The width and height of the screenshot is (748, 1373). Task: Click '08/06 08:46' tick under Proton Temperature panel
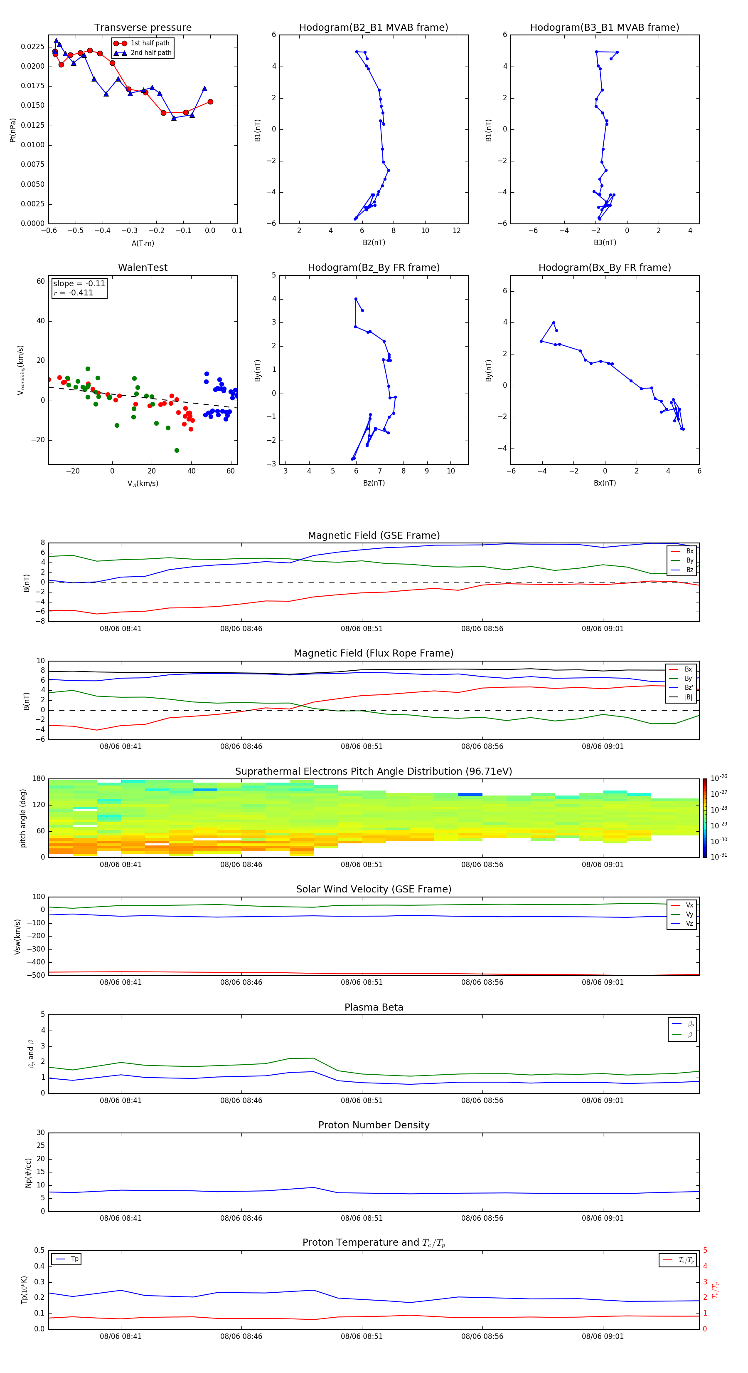[241, 1337]
